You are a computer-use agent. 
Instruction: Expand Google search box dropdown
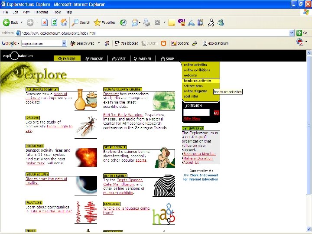click(64, 43)
